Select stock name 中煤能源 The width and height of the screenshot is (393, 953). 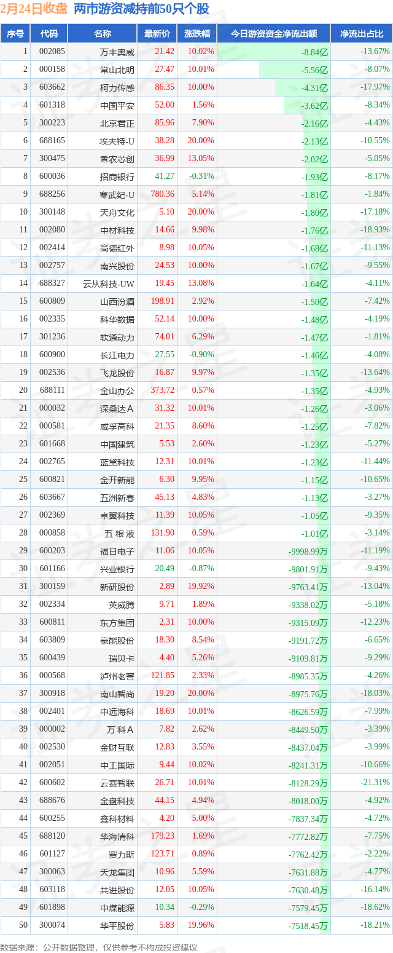tap(117, 908)
